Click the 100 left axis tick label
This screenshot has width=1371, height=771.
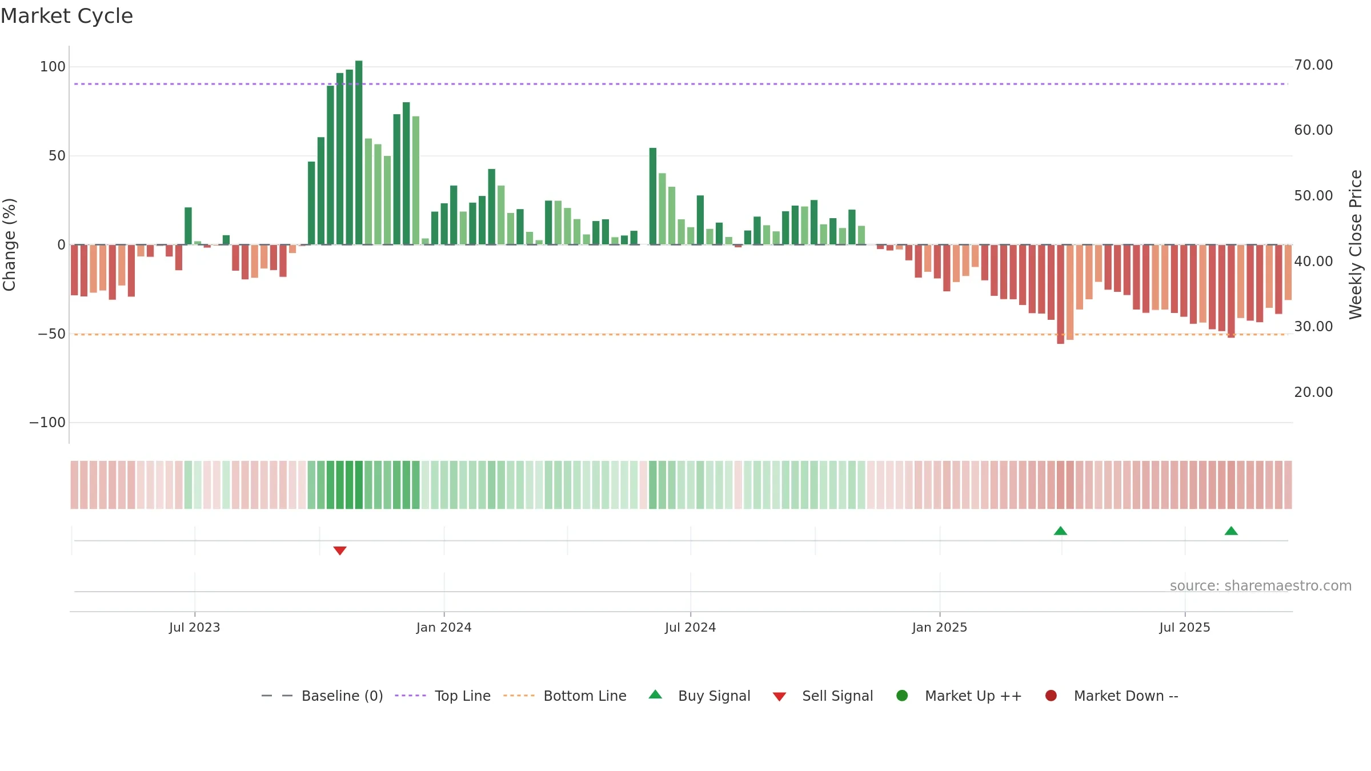click(53, 67)
